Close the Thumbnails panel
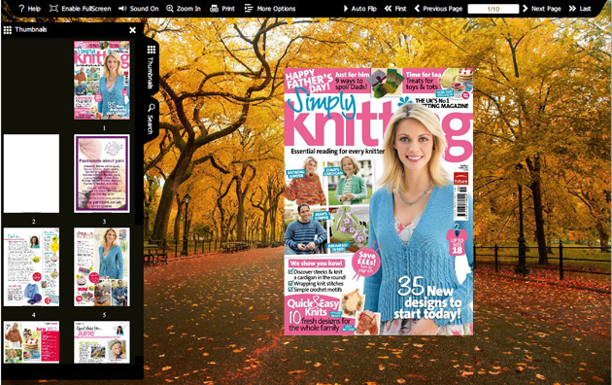Image resolution: width=612 pixels, height=385 pixels. 133,30
